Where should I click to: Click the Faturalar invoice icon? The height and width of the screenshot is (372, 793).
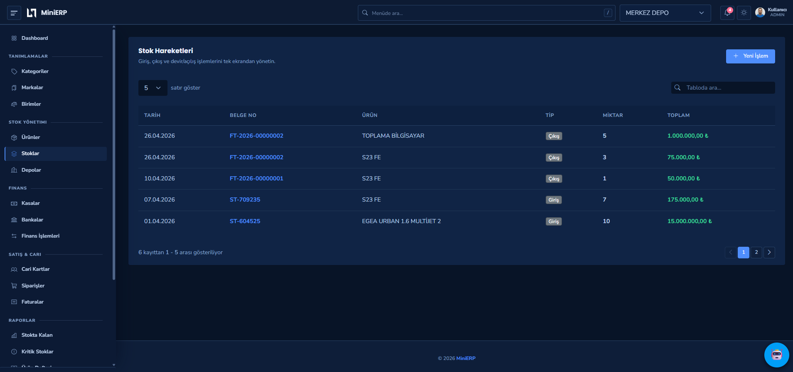14,302
